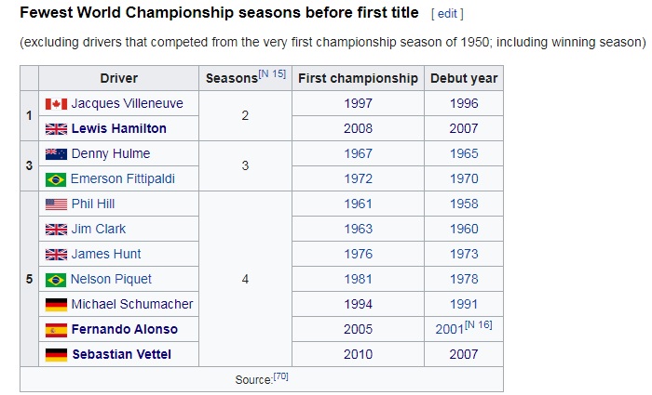This screenshot has height=395, width=652.
Task: Open the 1997 first championship season link
Action: 358,103
